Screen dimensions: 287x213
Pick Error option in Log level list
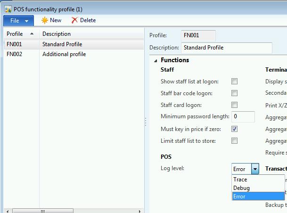[239, 197]
